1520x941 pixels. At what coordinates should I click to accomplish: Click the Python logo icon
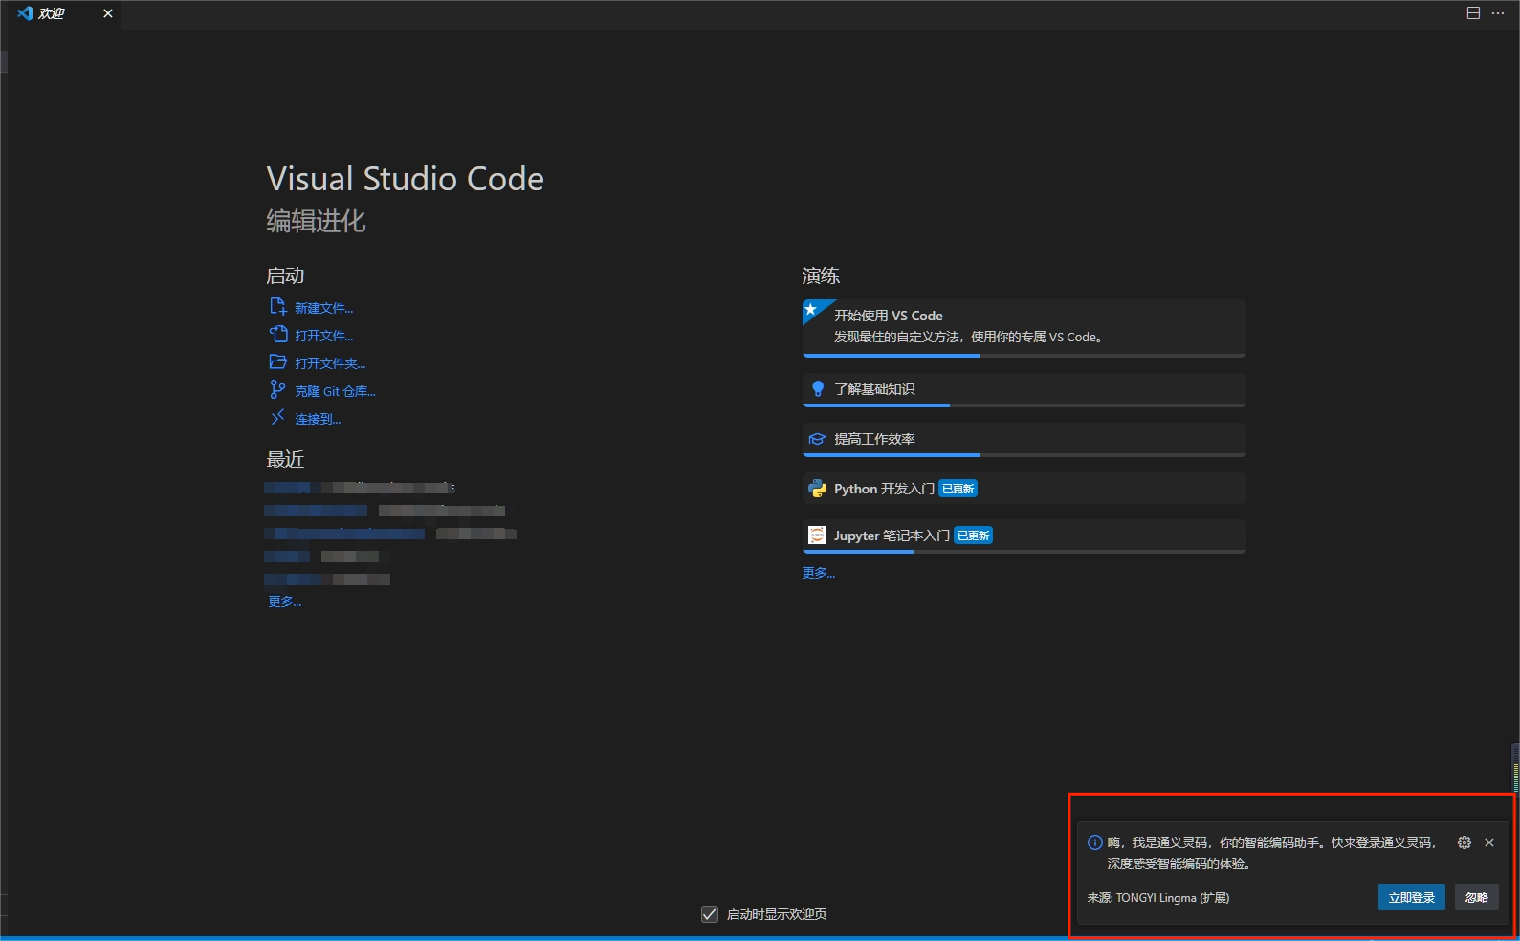pos(817,489)
